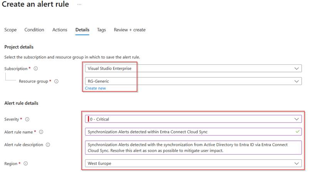Click the Create new resource group link
This screenshot has width=309, height=173.
pos(95,88)
